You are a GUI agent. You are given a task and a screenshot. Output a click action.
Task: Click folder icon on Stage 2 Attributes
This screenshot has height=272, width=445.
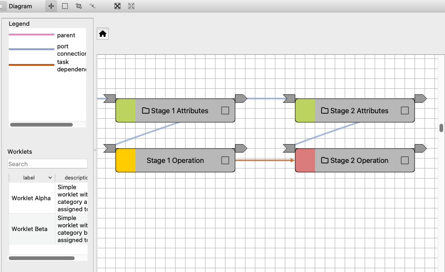tap(325, 110)
